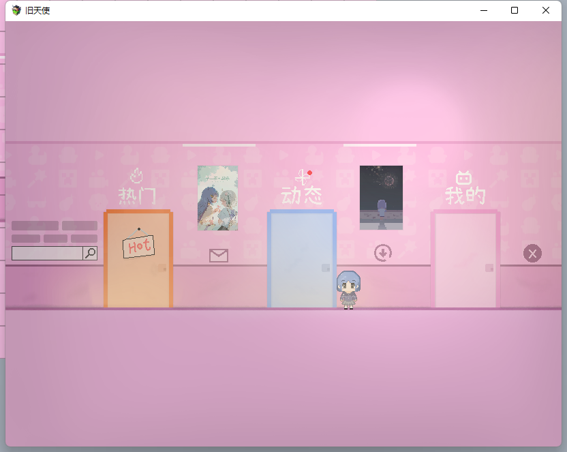This screenshot has width=567, height=452.
Task: Click the pinwheel icon above 动态
Action: click(303, 177)
